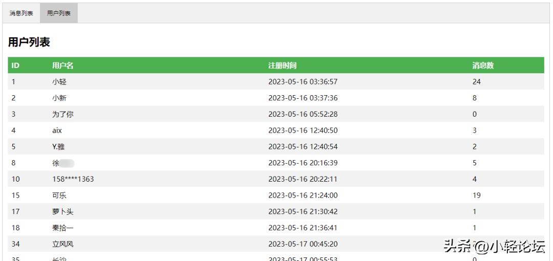553x261 pixels.
Task: Click registration time 2023-05-16 20:16:39
Action: [303, 163]
